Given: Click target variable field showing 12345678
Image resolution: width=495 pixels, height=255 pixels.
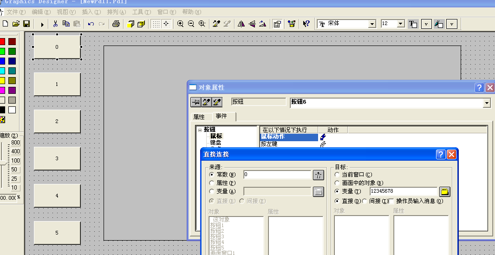Looking at the screenshot, I should (x=403, y=191).
